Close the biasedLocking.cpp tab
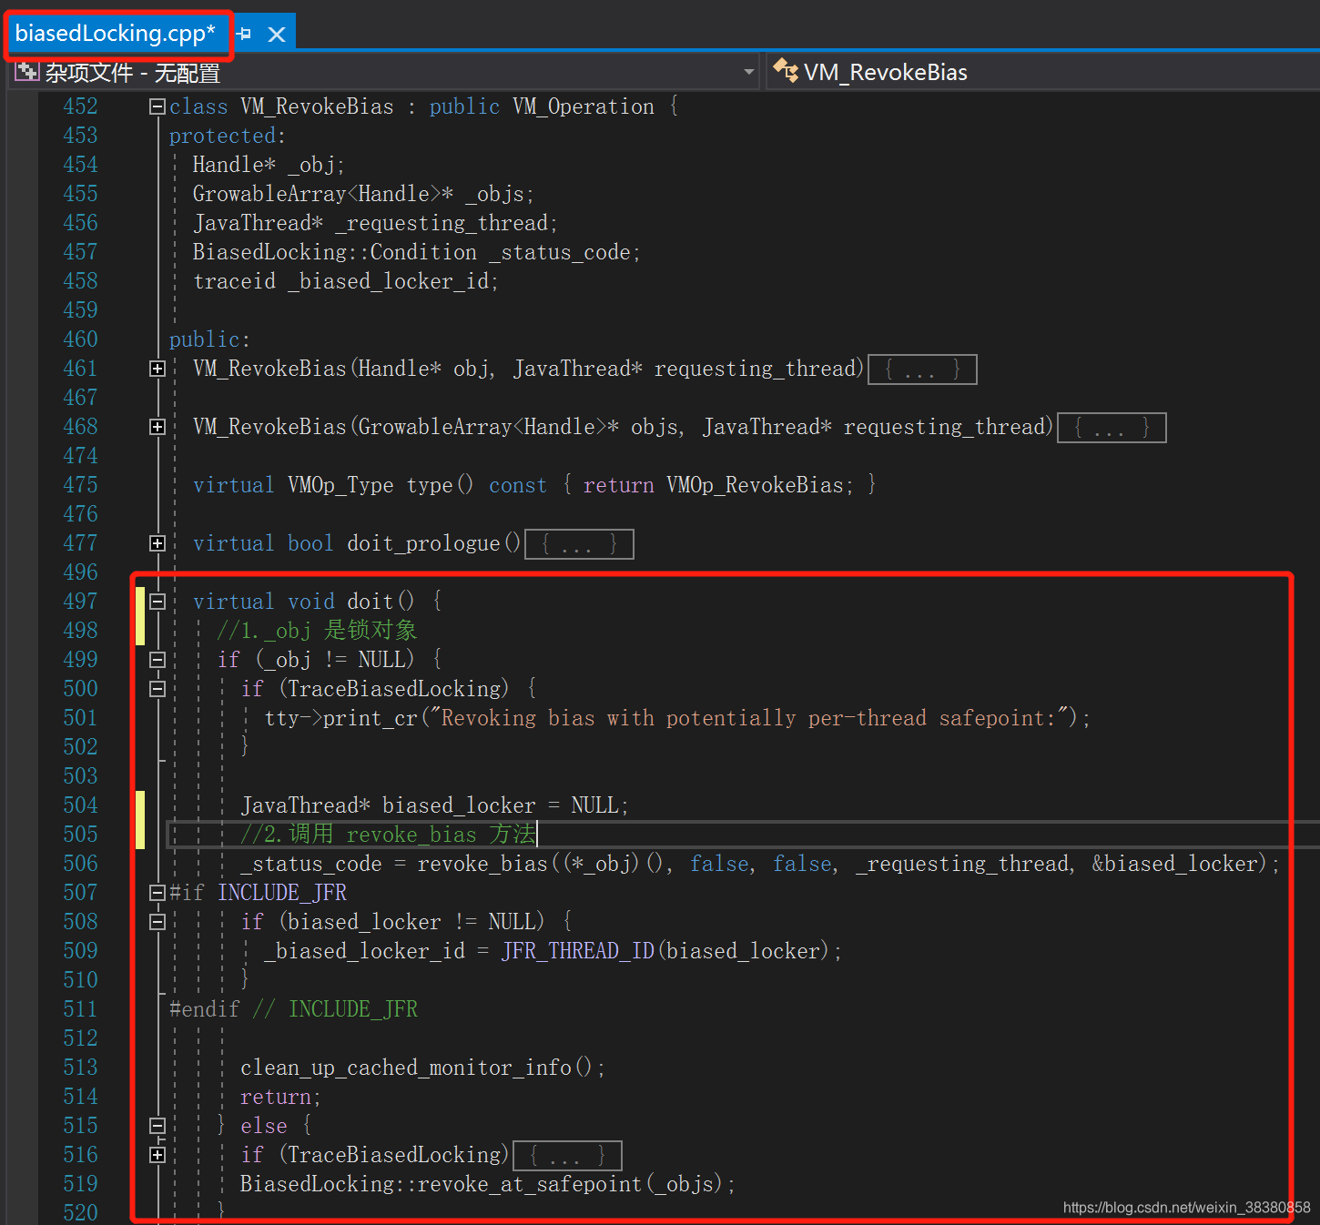Viewport: 1320px width, 1225px height. tap(277, 35)
